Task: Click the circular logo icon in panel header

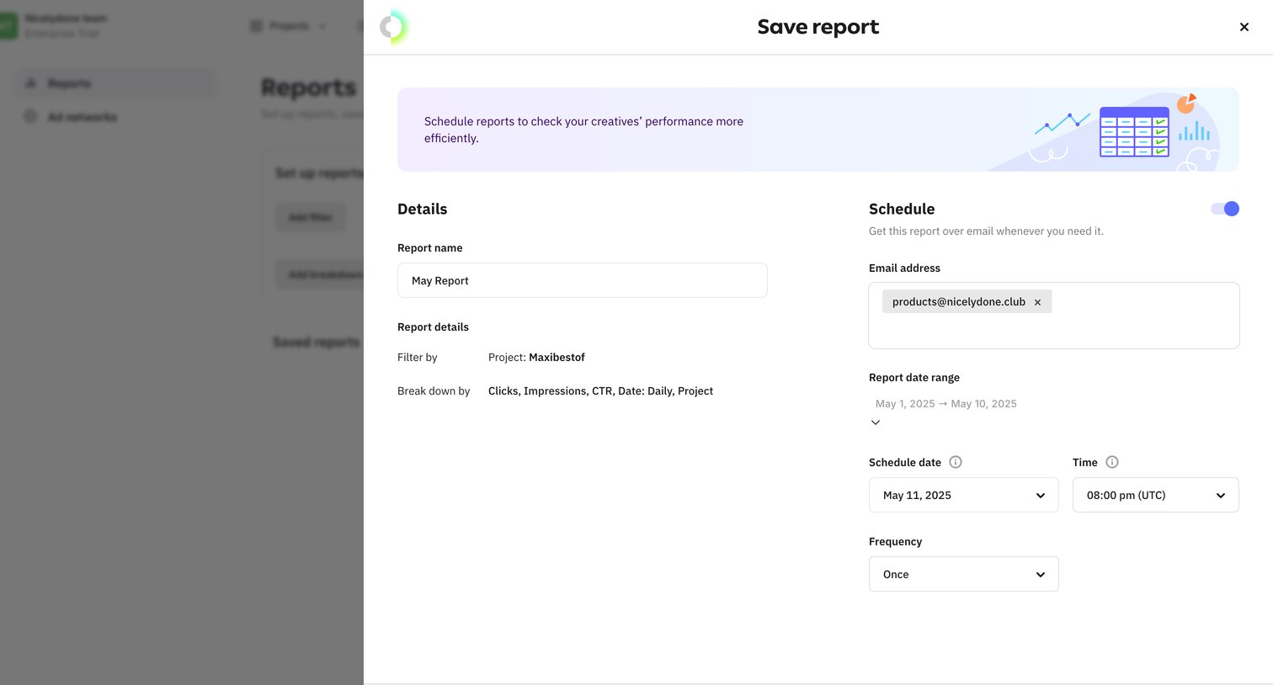Action: coord(393,27)
